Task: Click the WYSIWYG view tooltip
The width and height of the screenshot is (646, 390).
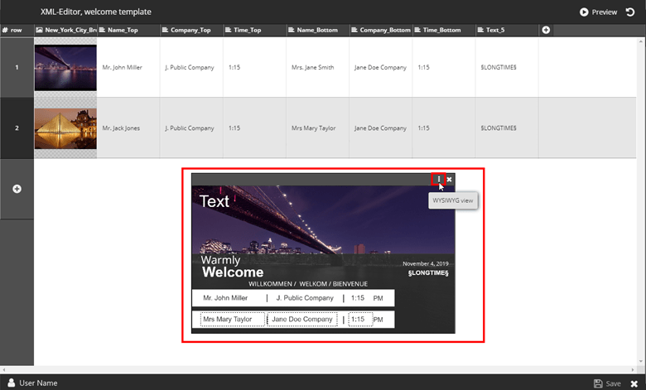Action: (x=453, y=200)
